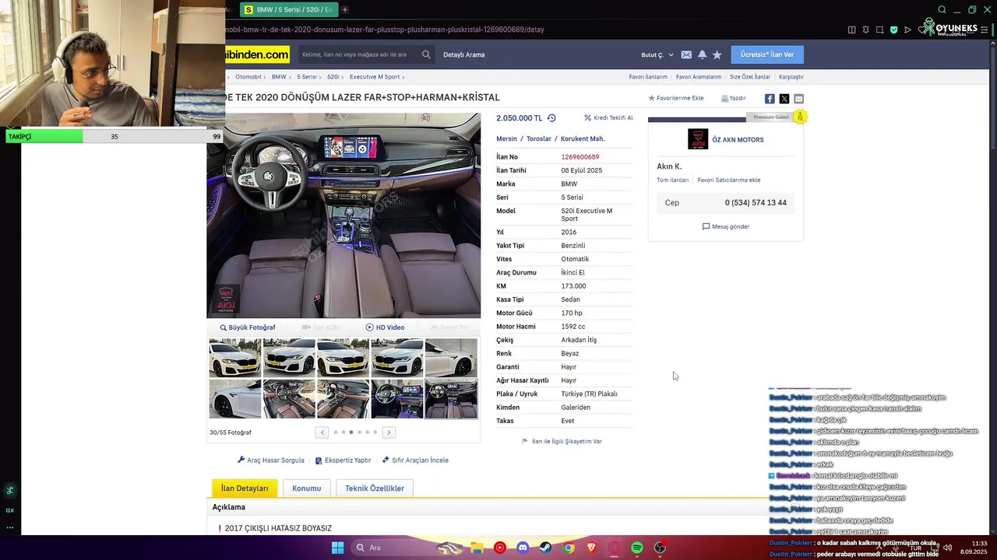Image resolution: width=997 pixels, height=560 pixels.
Task: Click Detaylı Arama link
Action: [464, 54]
